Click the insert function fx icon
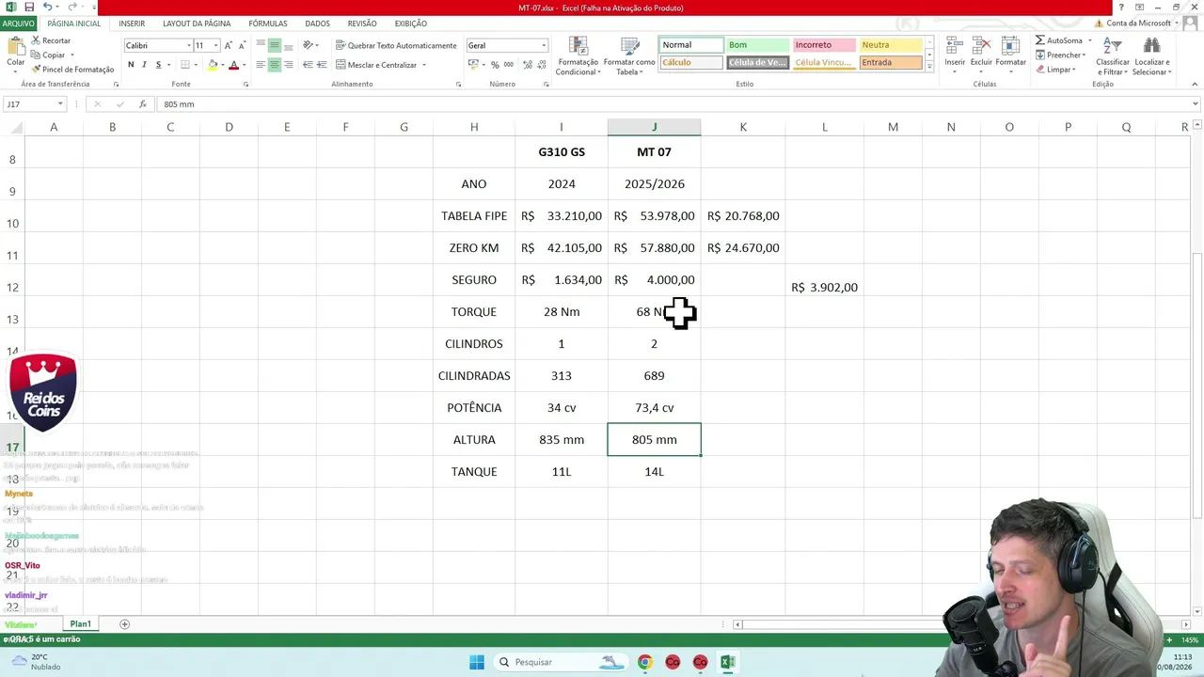Viewport: 1204px width, 677px height. coord(143,104)
